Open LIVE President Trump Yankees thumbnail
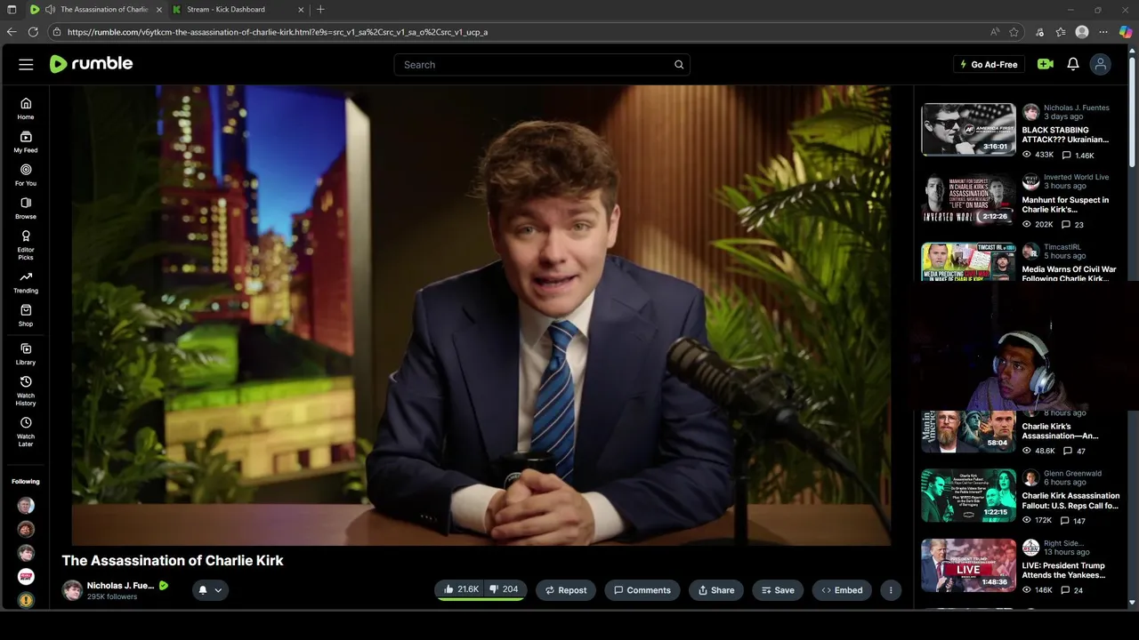1139x640 pixels. 968,565
